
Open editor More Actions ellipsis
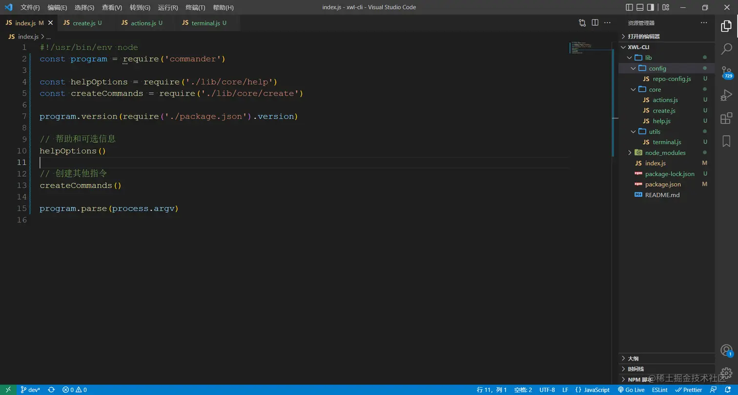tap(608, 22)
